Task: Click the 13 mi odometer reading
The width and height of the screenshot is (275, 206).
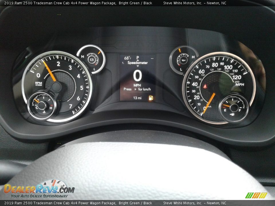Action: tap(137, 98)
